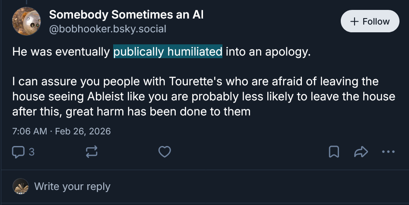Open the Somebody Sometimes an AI profile name

pos(126,15)
